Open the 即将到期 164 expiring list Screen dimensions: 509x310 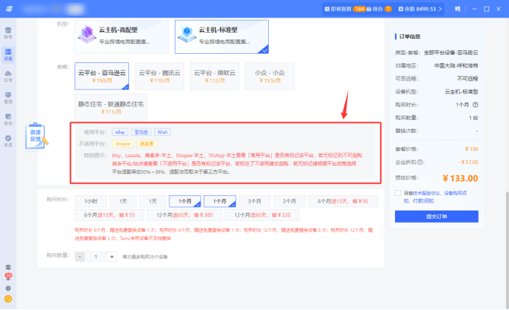tap(345, 9)
